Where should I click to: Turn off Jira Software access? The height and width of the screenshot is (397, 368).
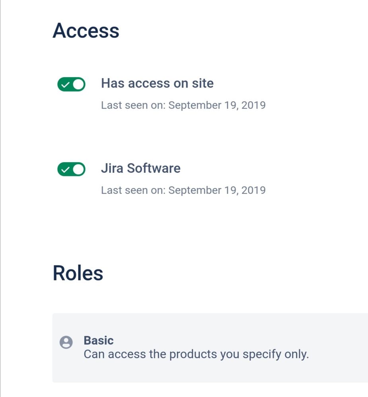71,169
